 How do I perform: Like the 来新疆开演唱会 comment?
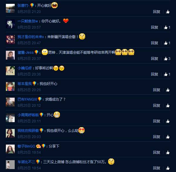coord(167,43)
